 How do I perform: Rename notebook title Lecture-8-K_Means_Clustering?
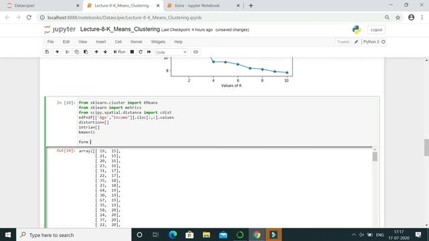[120, 29]
